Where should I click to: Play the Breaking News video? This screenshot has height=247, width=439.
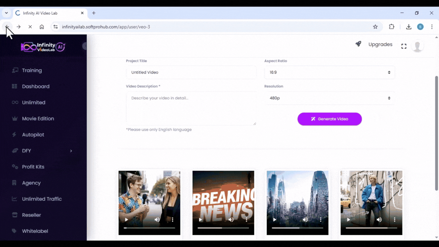[x=200, y=220]
